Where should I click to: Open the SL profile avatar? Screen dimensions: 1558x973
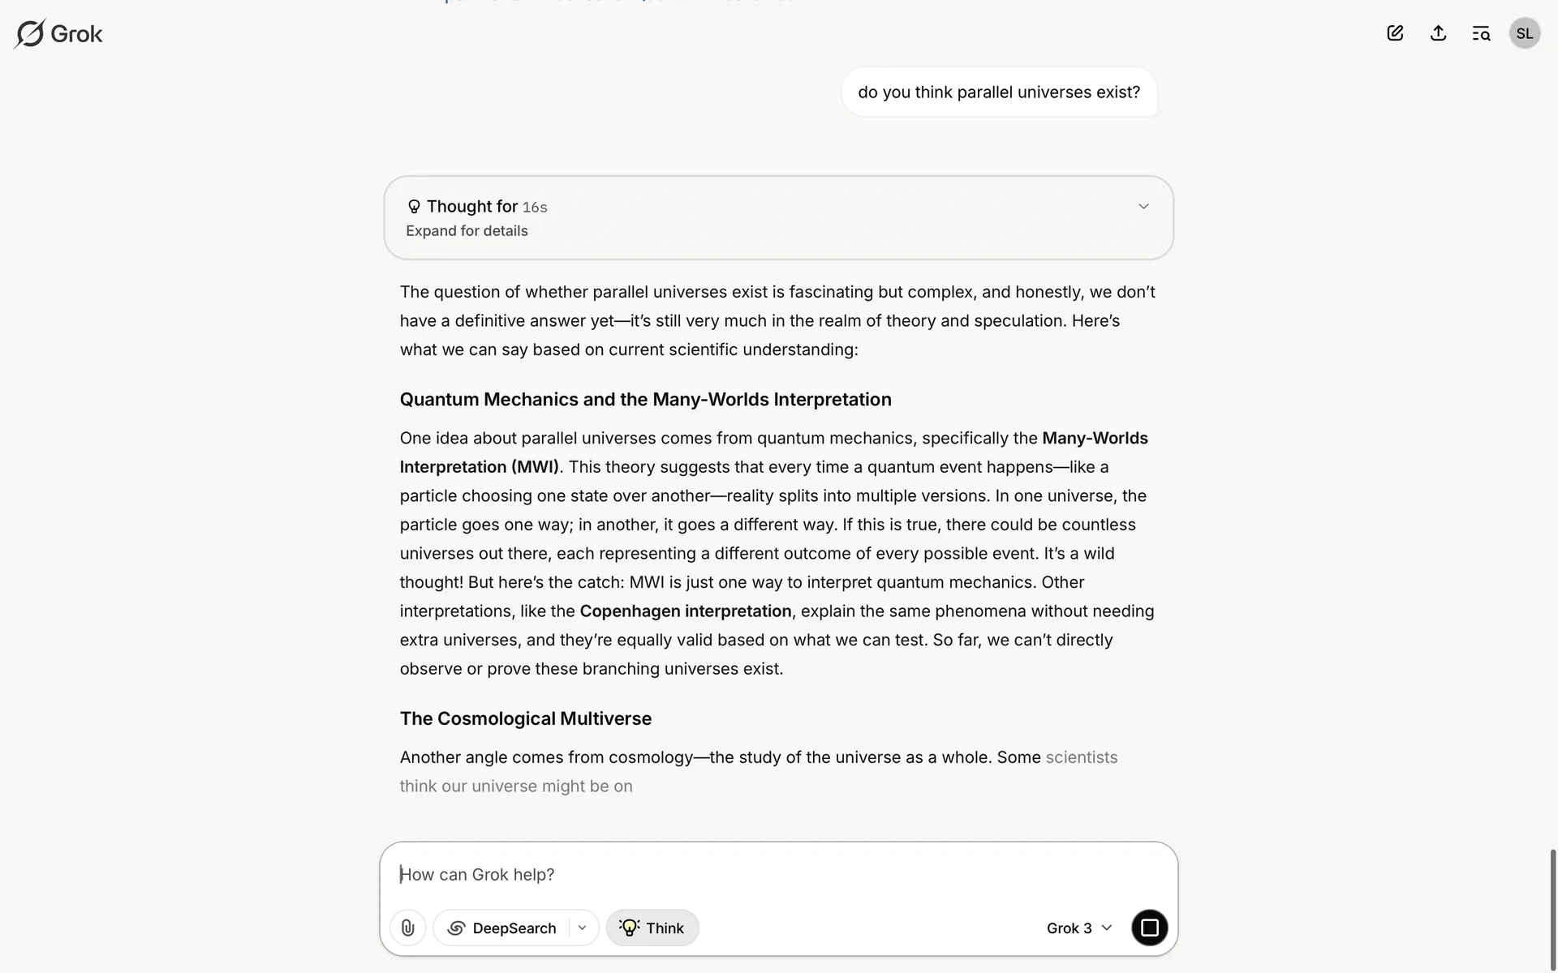click(1524, 33)
